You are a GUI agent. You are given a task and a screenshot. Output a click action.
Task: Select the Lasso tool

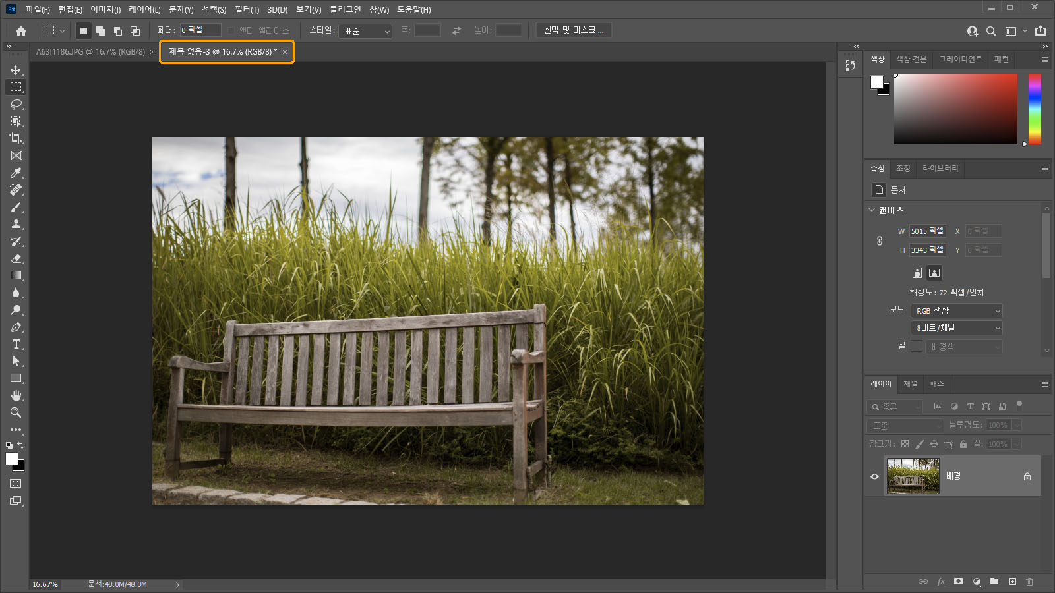16,104
